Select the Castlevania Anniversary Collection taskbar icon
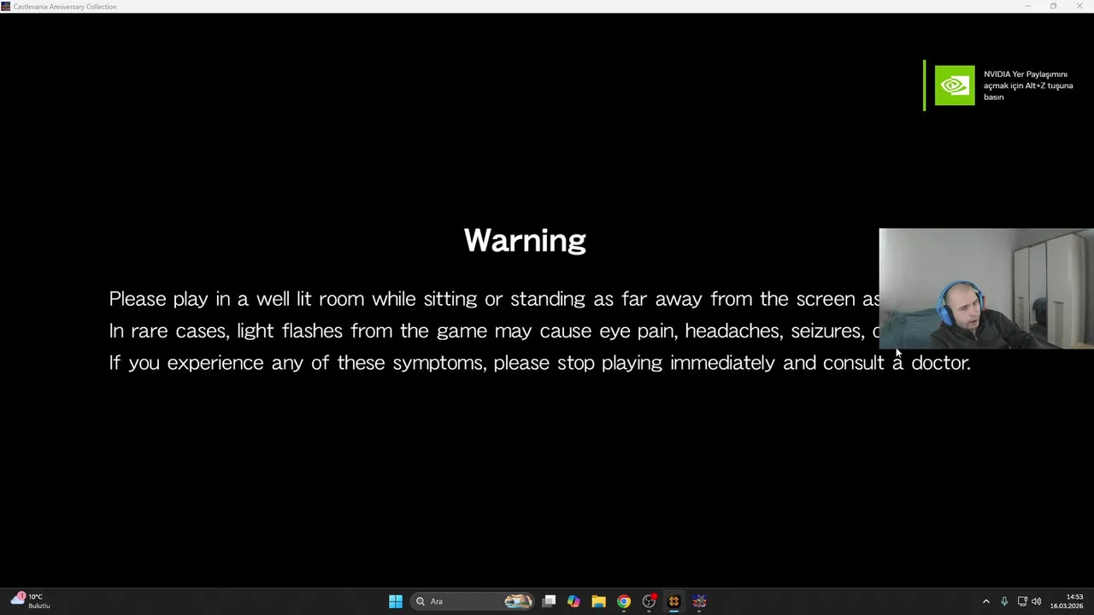The image size is (1094, 615). point(699,601)
